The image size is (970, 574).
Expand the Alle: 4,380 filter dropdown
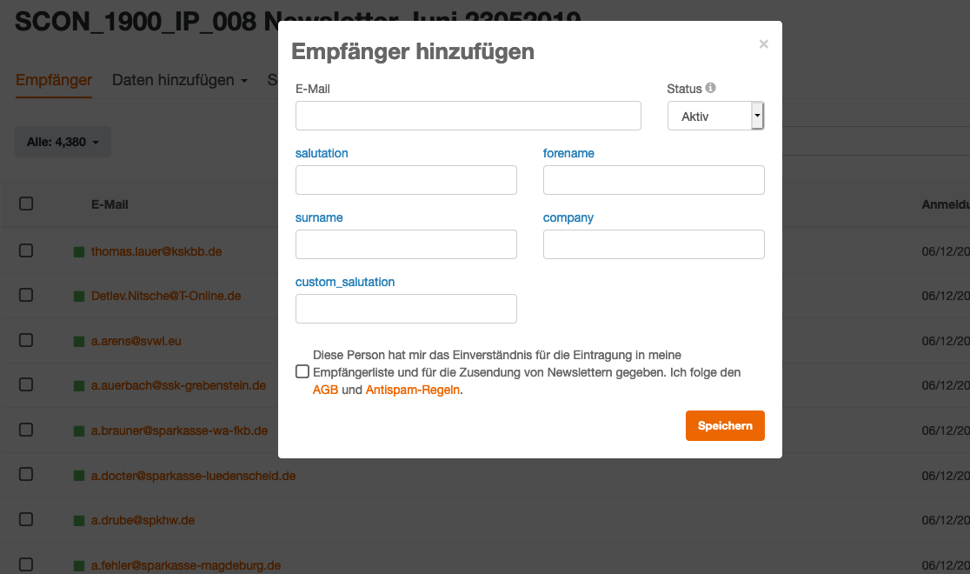point(63,142)
